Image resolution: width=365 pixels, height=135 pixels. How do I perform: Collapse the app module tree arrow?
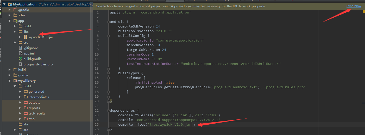[x=10, y=21]
